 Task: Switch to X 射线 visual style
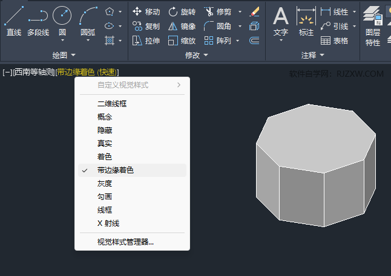pos(108,223)
